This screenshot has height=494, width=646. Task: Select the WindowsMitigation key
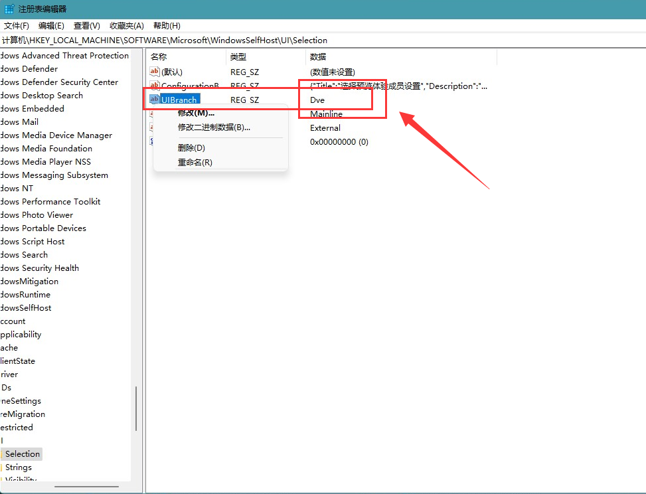29,282
